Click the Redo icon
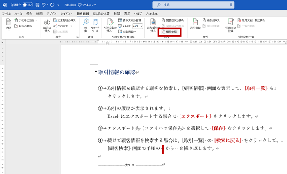The height and width of the screenshot is (174, 287). click(52, 4)
